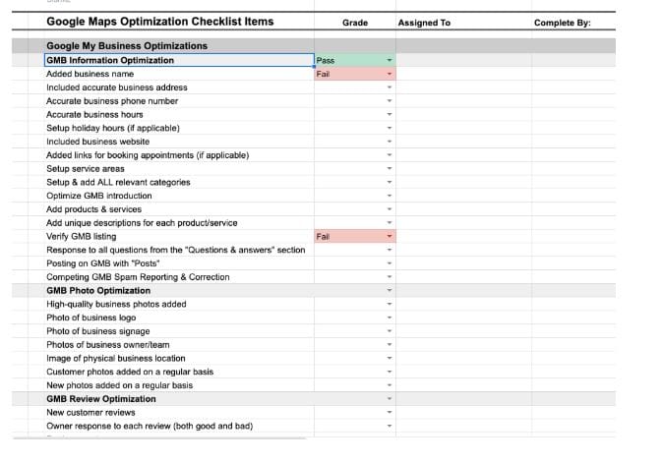663x464 pixels.
Task: Open Grade dropdown for Optimize GMB introduction
Action: 390,196
